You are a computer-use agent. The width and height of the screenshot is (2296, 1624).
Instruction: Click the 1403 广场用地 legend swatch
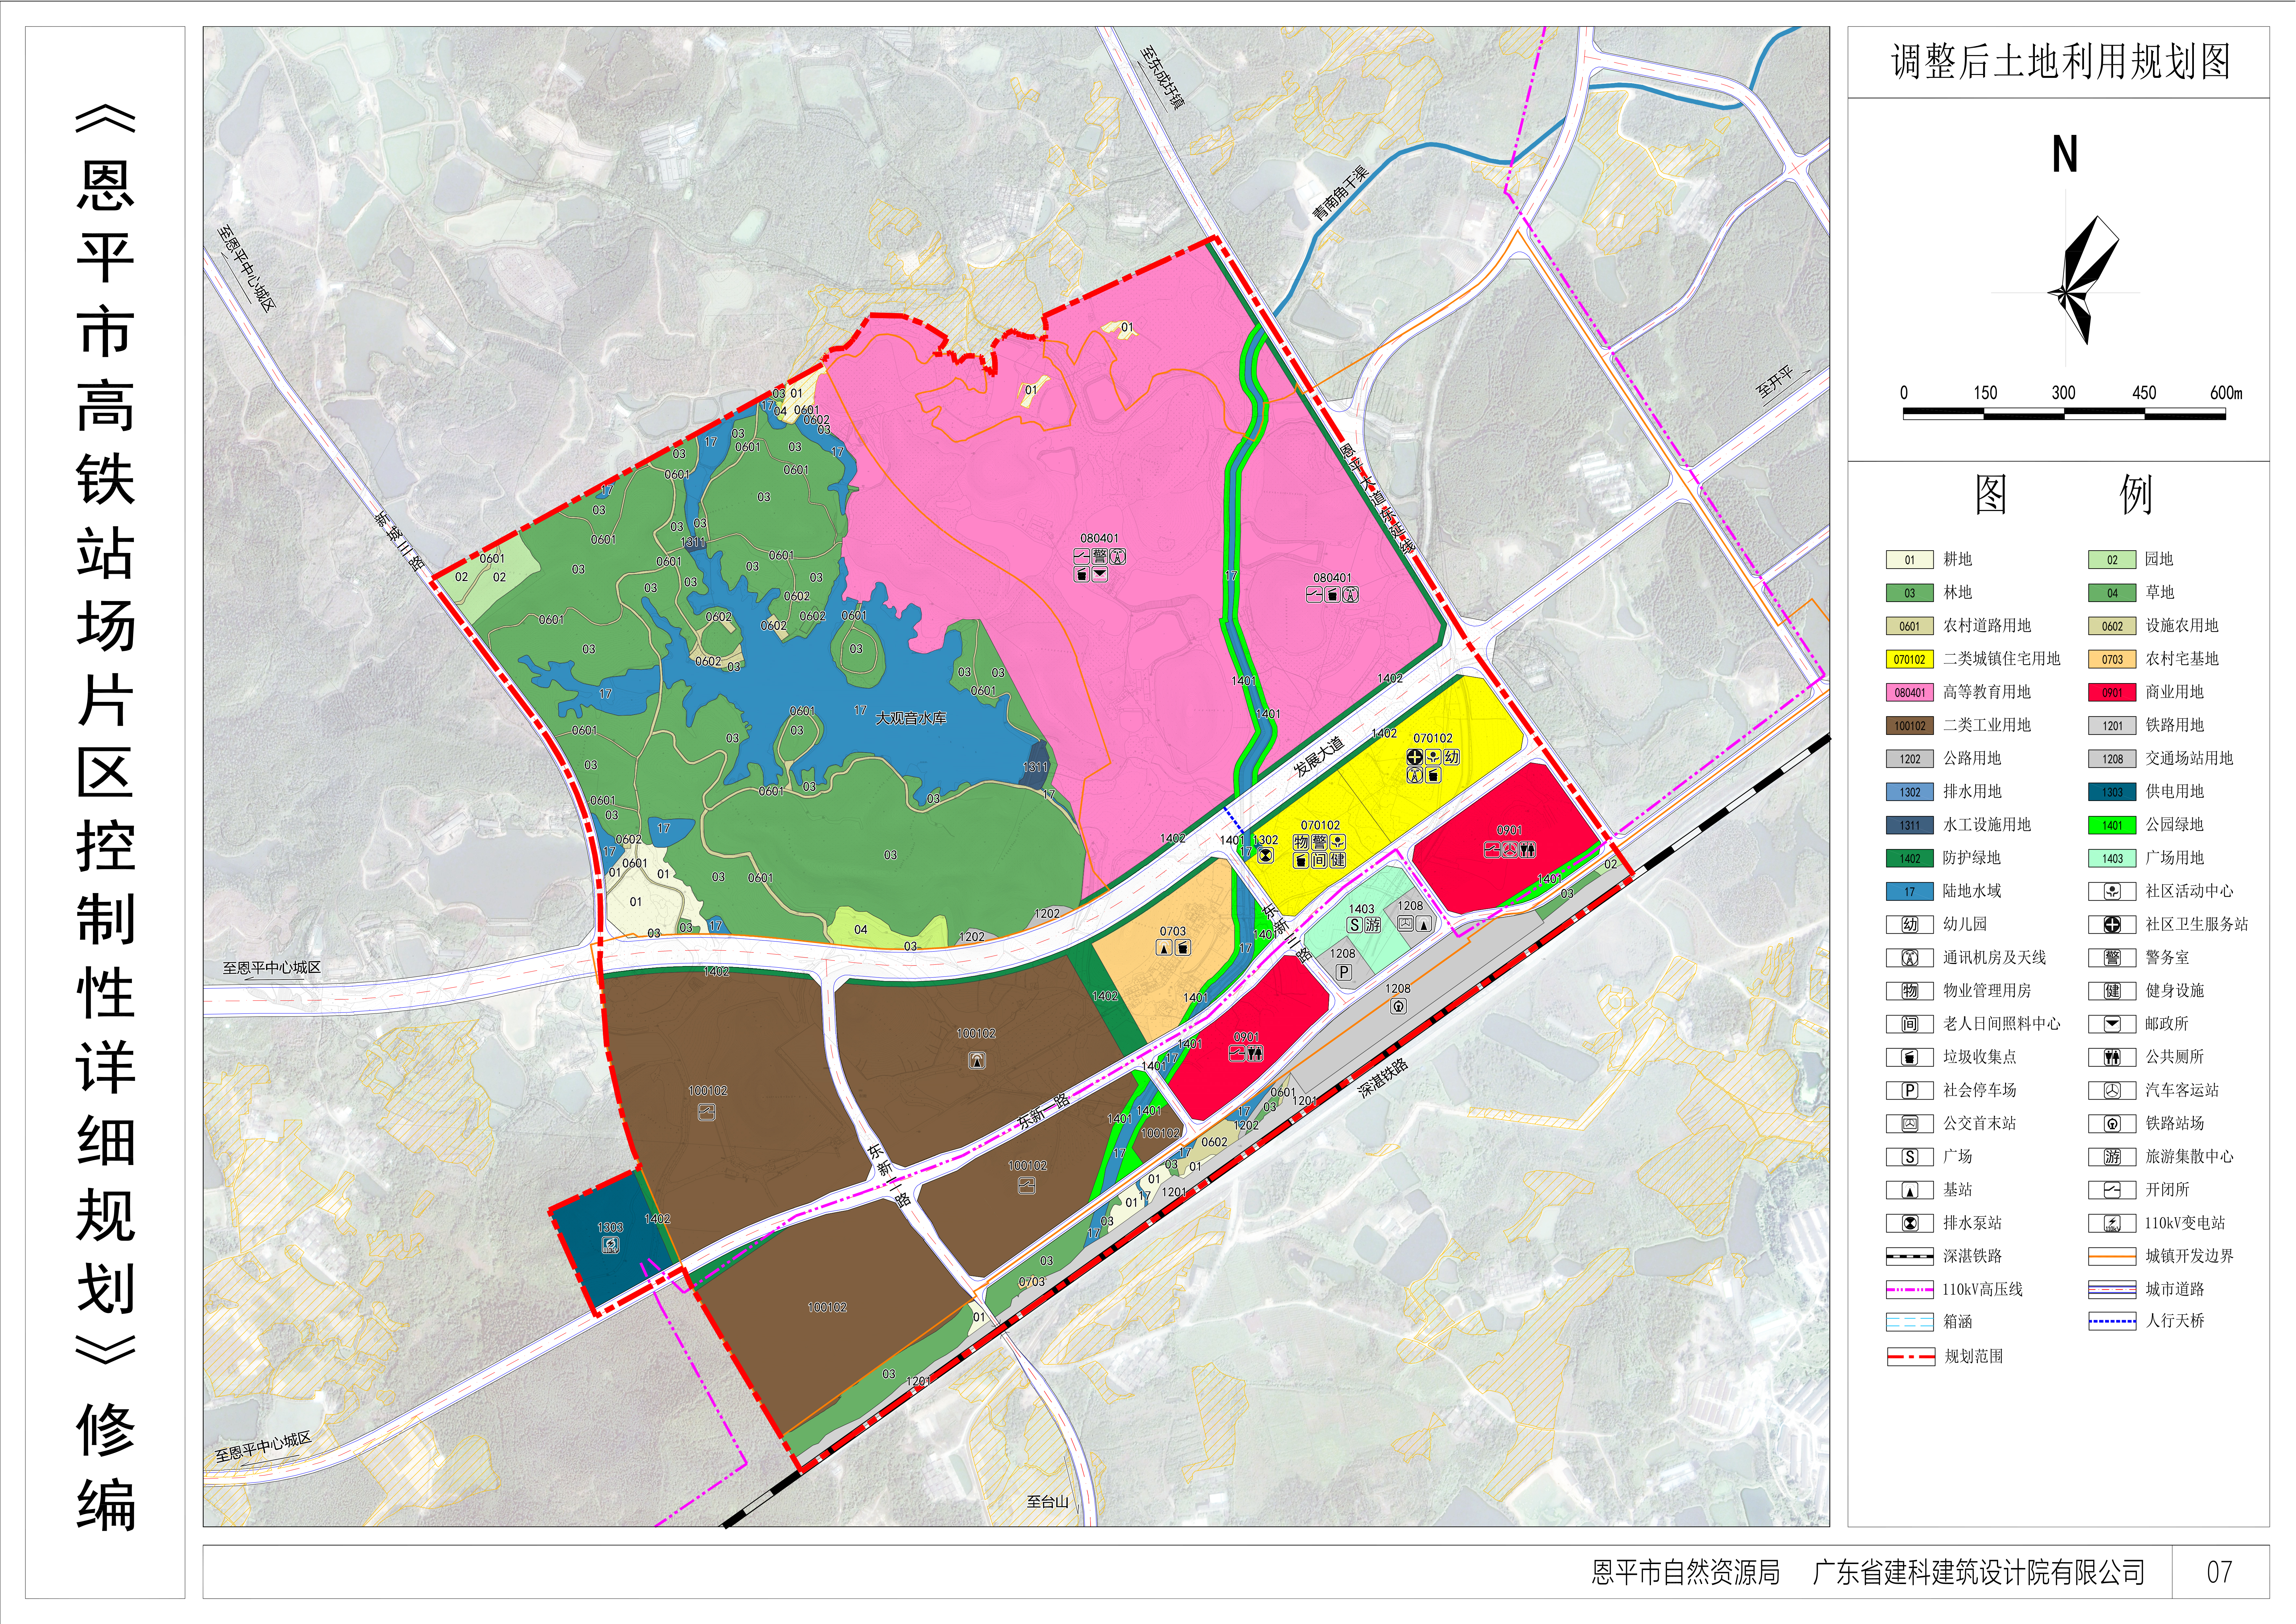(2112, 858)
